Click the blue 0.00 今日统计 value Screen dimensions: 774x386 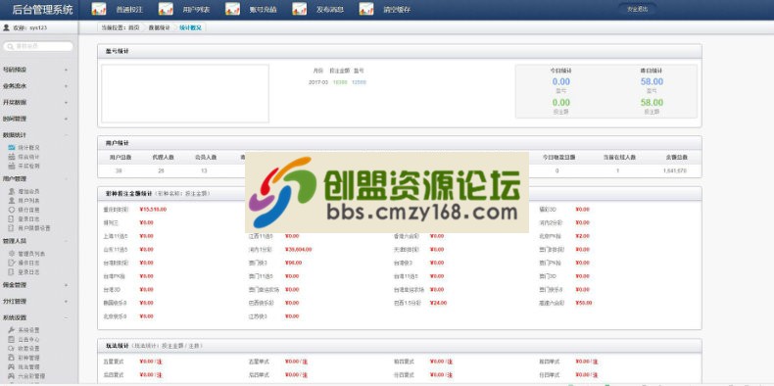coord(561,82)
